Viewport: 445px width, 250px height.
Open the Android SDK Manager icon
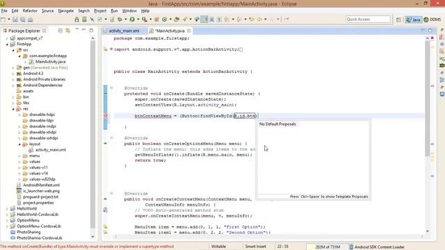point(77,19)
